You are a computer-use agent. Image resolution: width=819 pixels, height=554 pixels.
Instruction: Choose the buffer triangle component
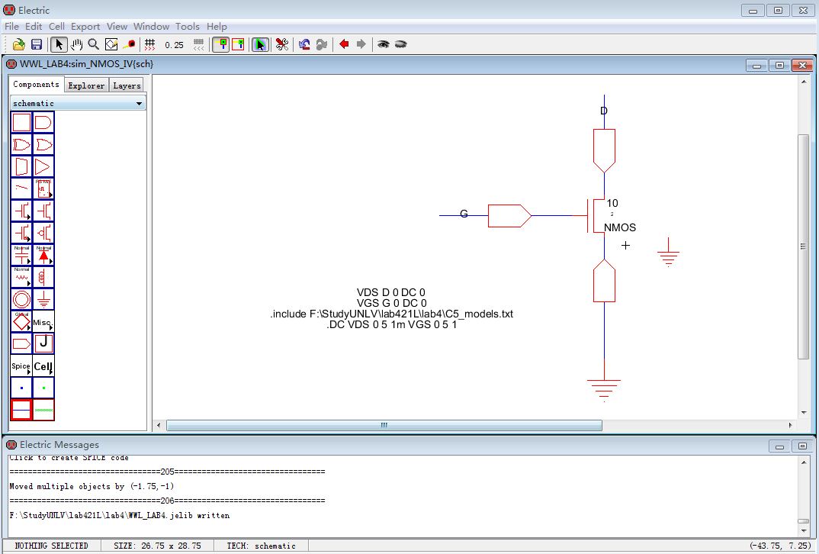(x=43, y=166)
